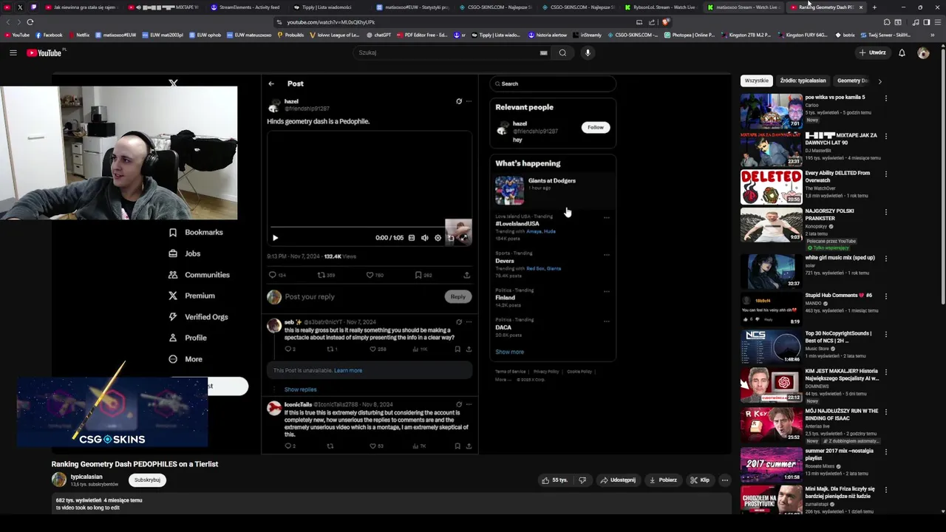
Task: Open options menu for 'poe witka vs poe kamila 5'
Action: 885,98
